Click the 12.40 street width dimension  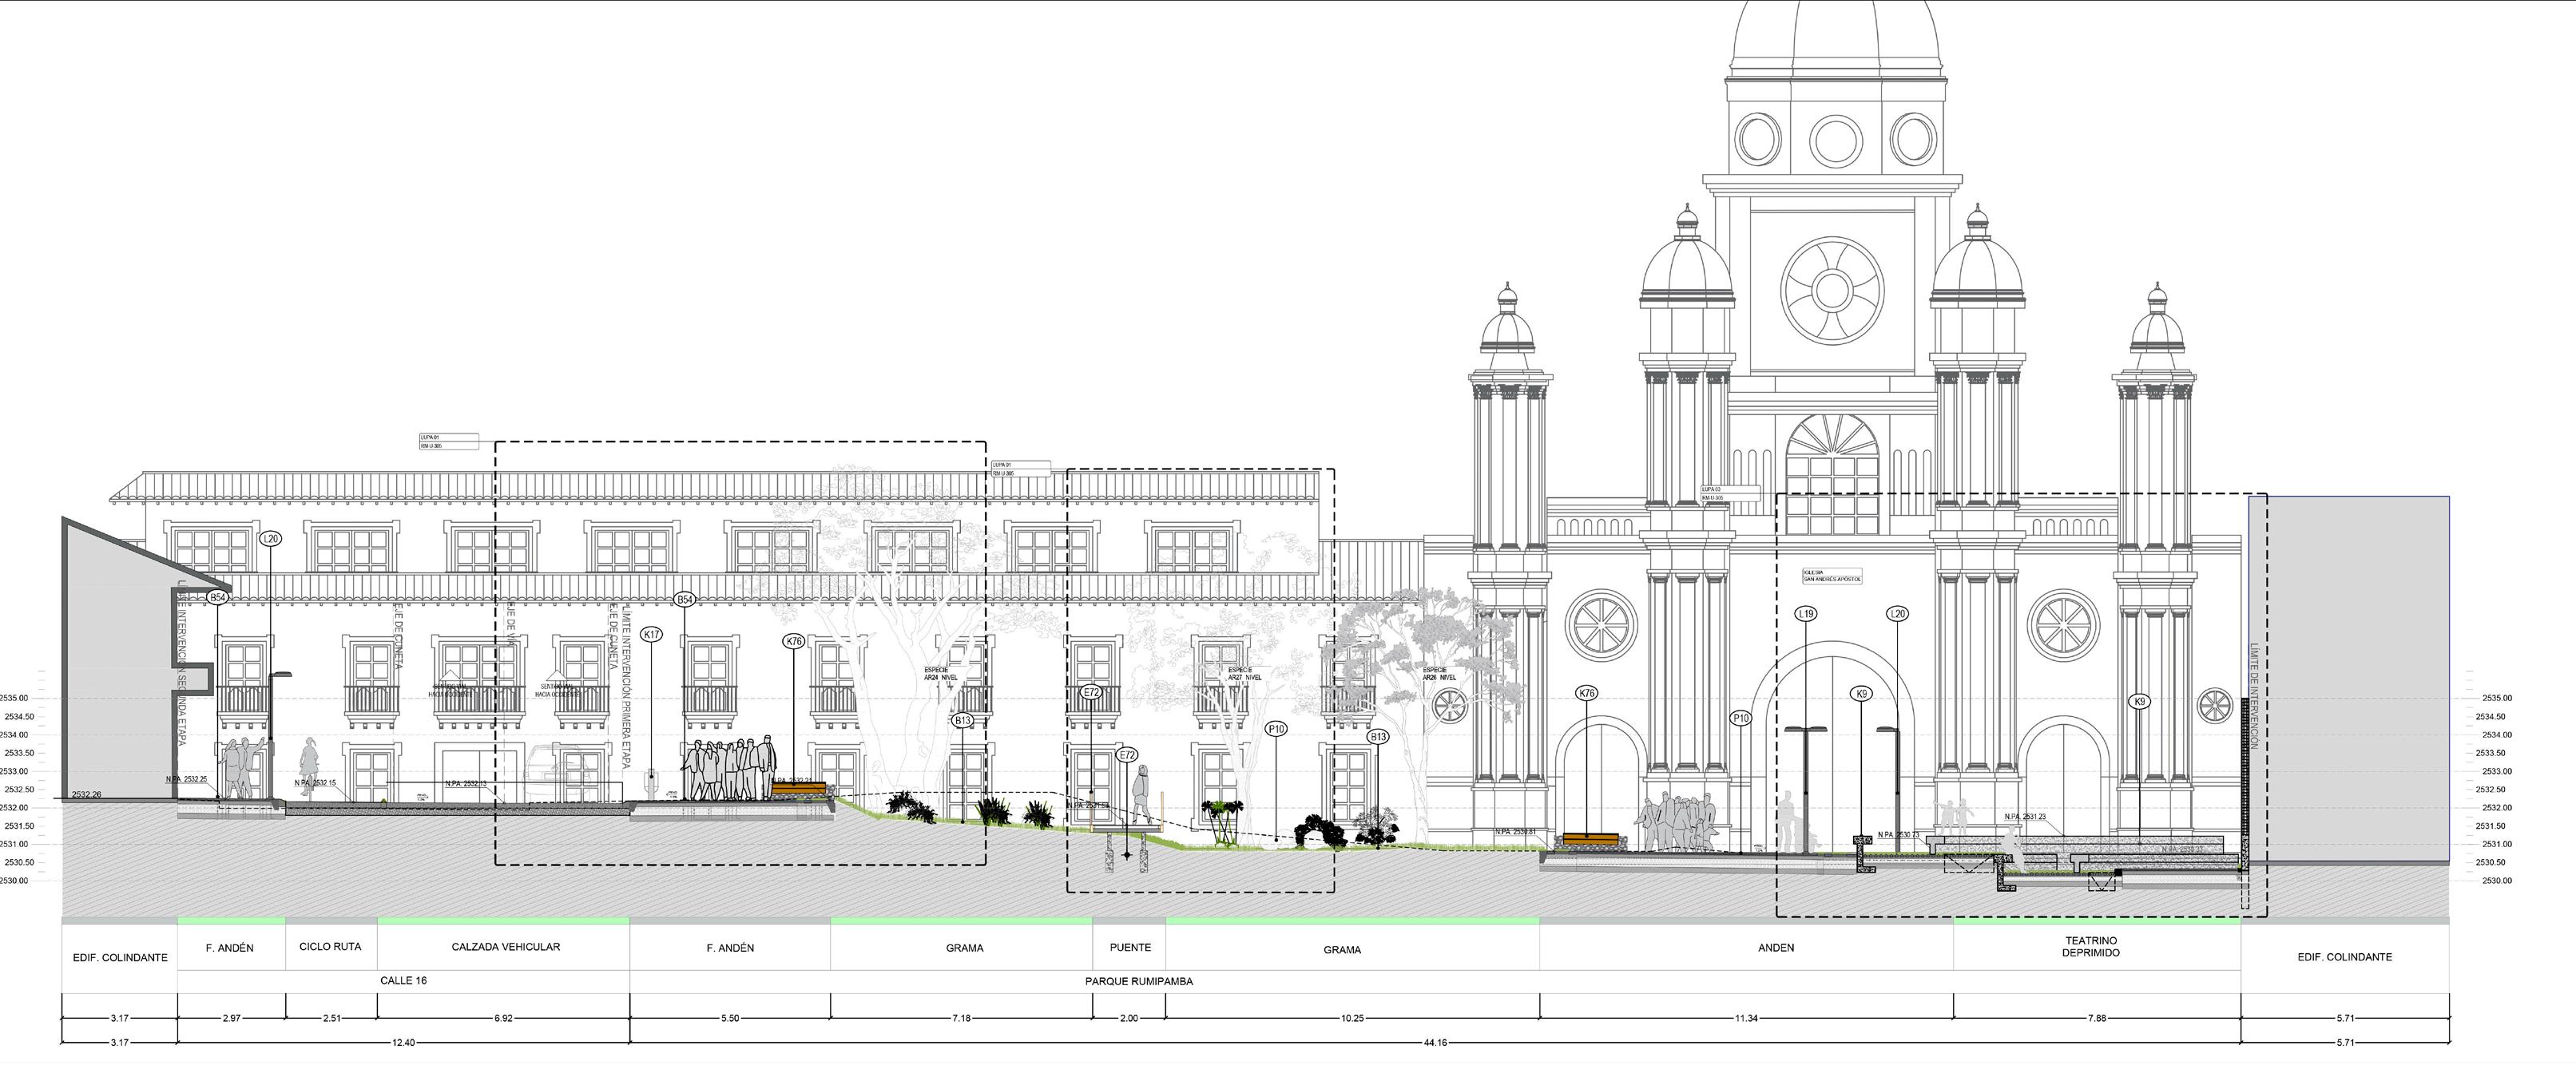point(403,1042)
